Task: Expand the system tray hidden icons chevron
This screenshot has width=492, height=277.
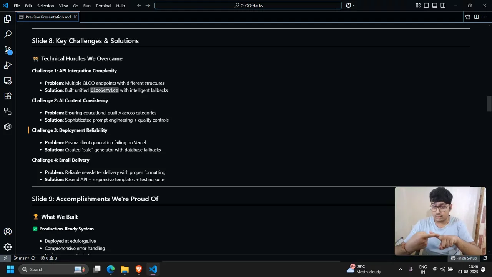Action: click(401, 269)
